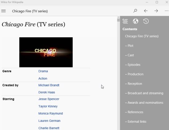Screen dimensions: 169x130
Task: Open the Lauren German link
Action: coord(49,121)
